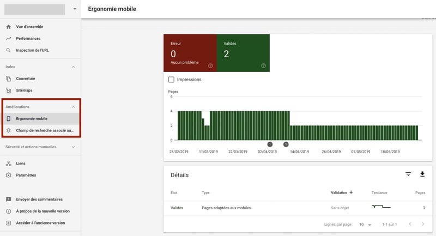The width and height of the screenshot is (436, 236).
Task: Open the property selector dropdown arrow
Action: point(75,9)
